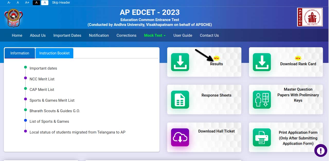The image size is (329, 161).
Task: Open the User Guide menu item
Action: pos(183,35)
